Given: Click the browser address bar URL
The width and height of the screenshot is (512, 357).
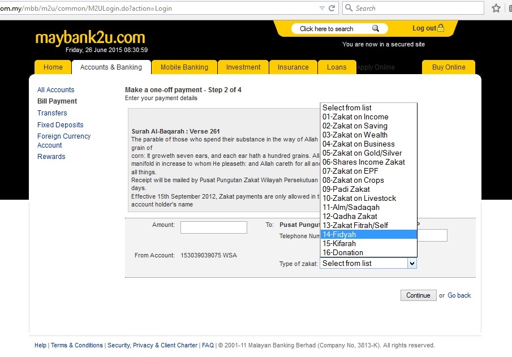Looking at the screenshot, I should click(x=86, y=8).
